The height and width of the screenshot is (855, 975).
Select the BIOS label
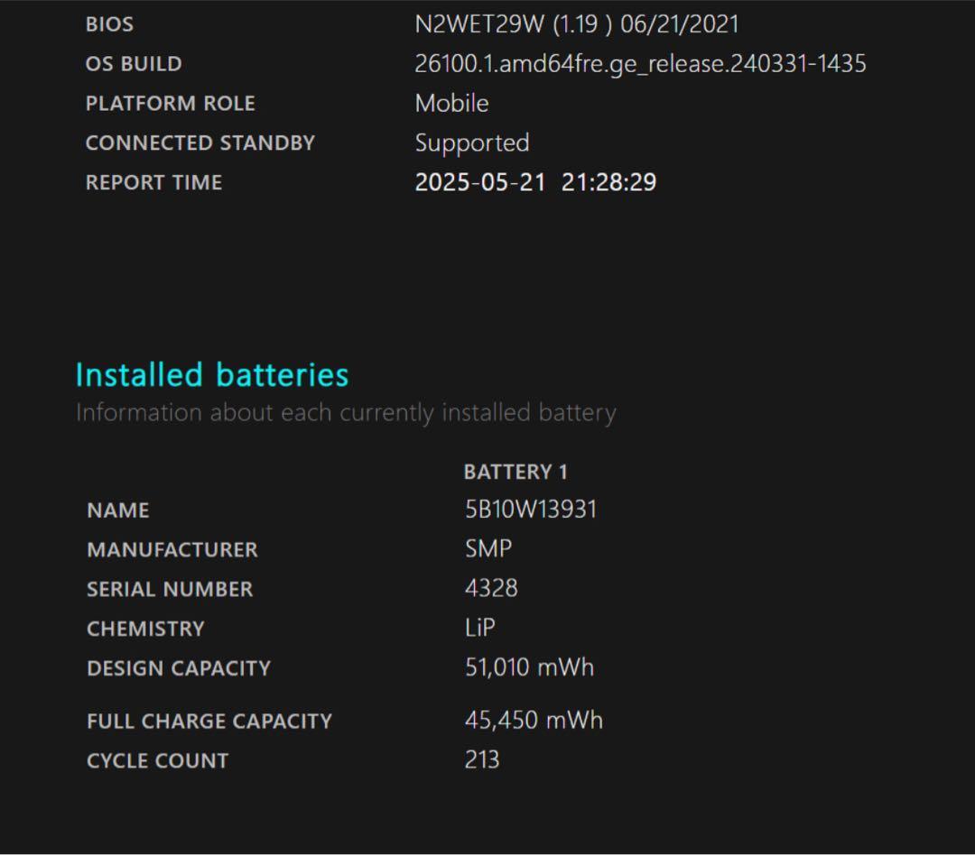click(x=108, y=23)
